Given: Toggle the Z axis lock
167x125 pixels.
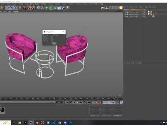Looking at the screenshot, I should pyautogui.click(x=15, y=8).
